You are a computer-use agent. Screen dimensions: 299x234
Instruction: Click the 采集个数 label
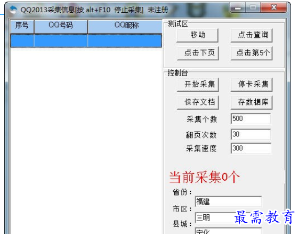coord(201,119)
